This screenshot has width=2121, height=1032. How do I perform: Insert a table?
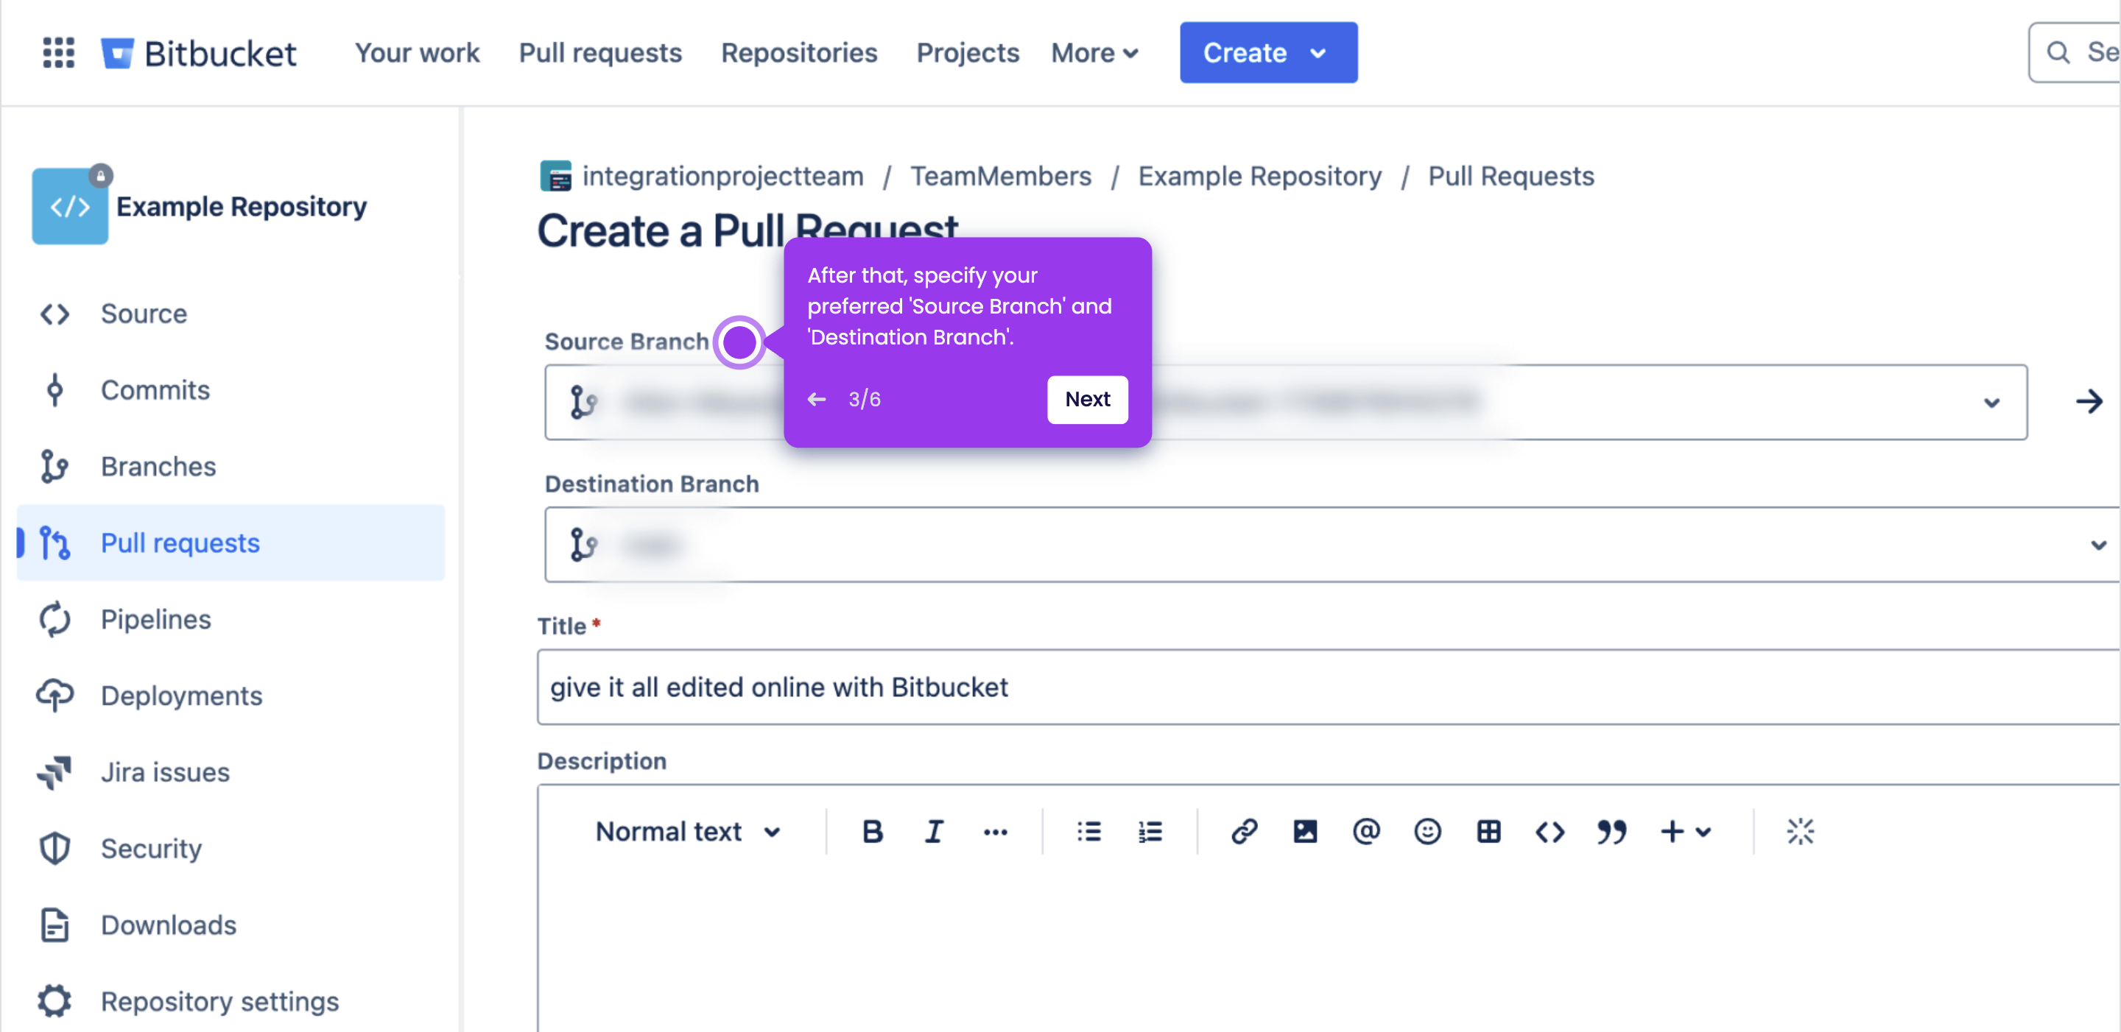[x=1488, y=832]
